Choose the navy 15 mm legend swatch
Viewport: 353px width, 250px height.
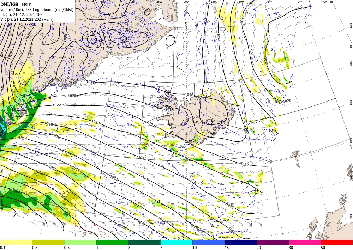coord(241,242)
